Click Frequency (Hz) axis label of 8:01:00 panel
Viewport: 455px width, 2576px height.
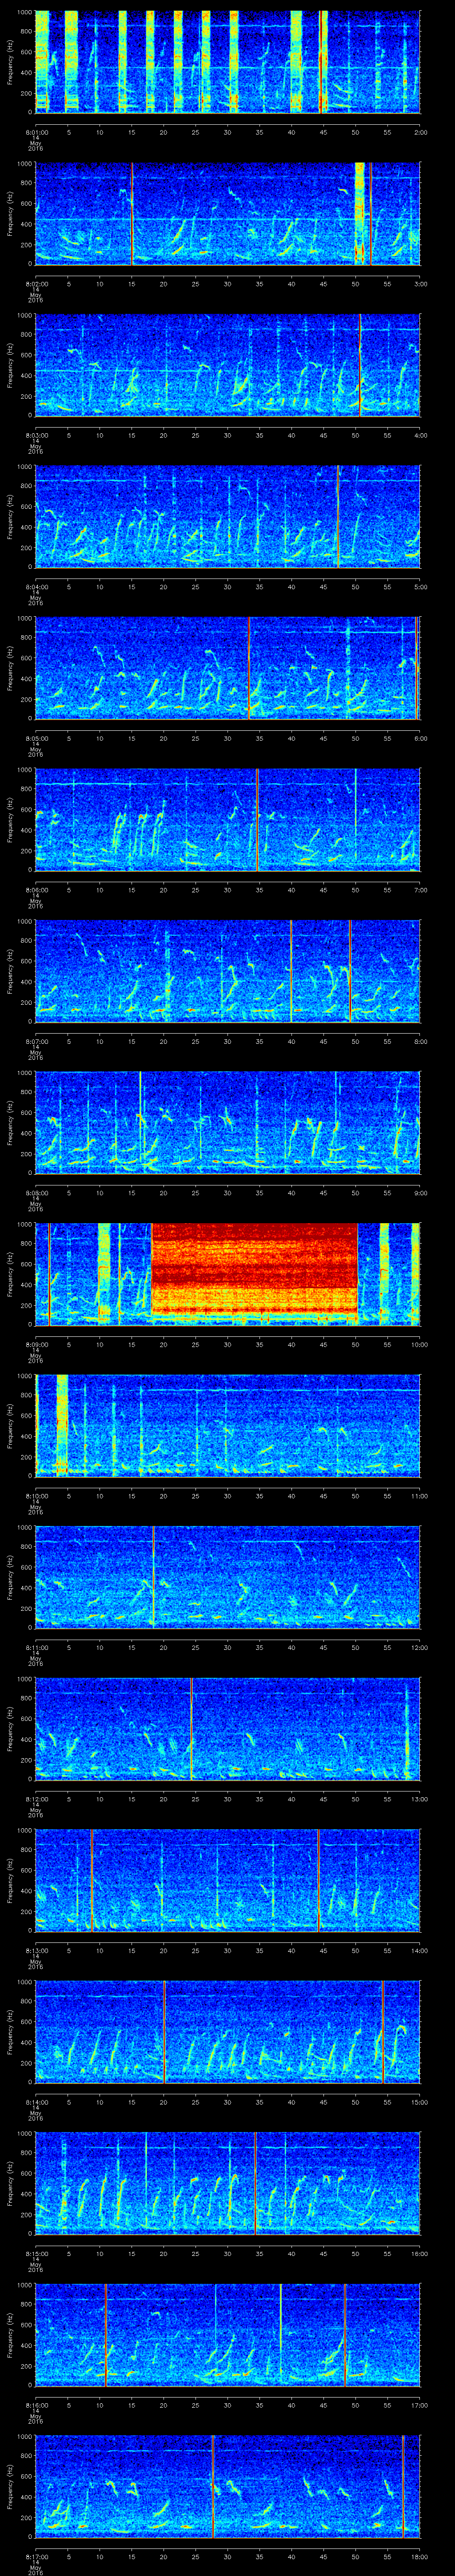pyautogui.click(x=10, y=62)
